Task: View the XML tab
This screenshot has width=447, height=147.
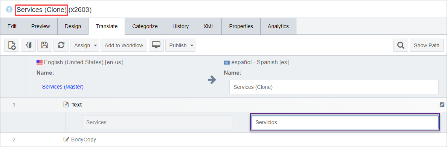Action: [209, 26]
